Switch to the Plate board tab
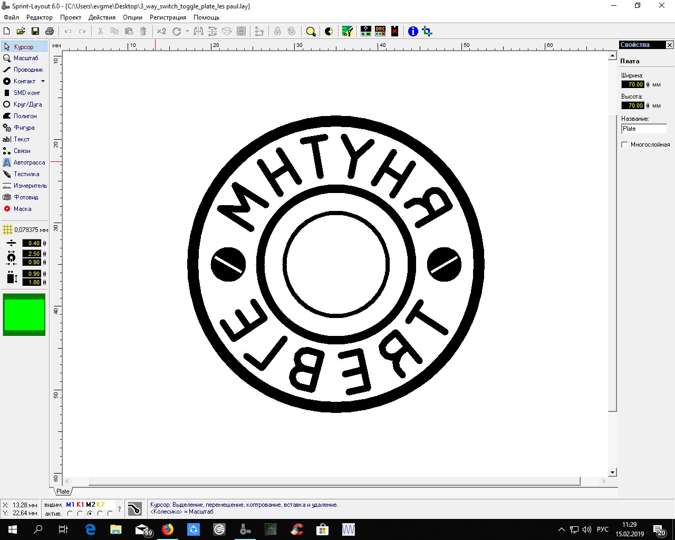This screenshot has width=675, height=540. 63,491
